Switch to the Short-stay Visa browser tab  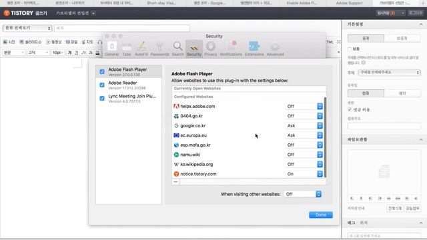(x=161, y=3)
